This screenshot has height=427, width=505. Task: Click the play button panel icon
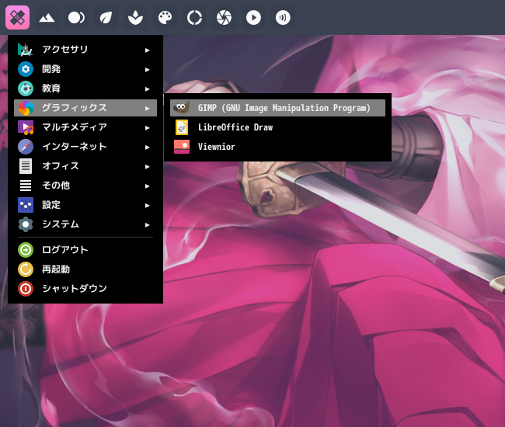click(253, 17)
